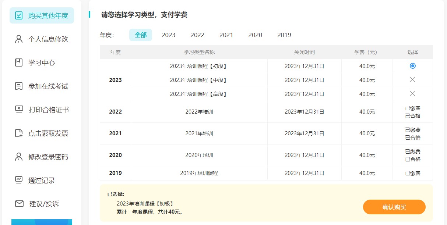The width and height of the screenshot is (447, 225).
Task: Select the 修改登录密码 user icon
Action: click(19, 156)
